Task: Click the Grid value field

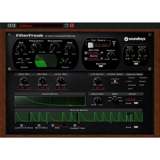Action: click(61, 125)
